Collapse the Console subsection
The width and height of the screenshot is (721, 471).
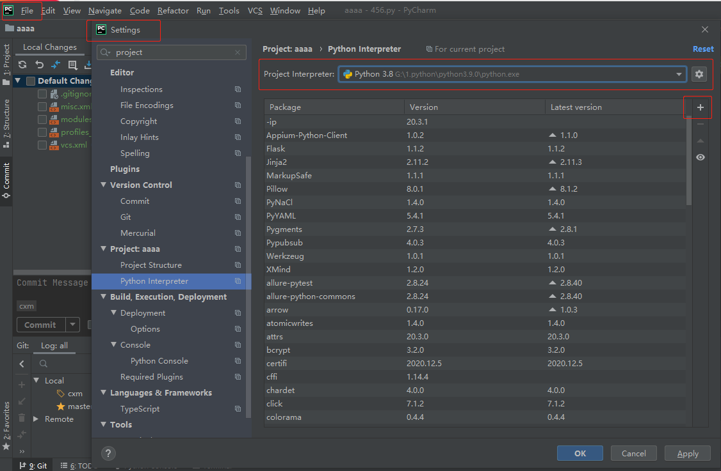tap(113, 344)
